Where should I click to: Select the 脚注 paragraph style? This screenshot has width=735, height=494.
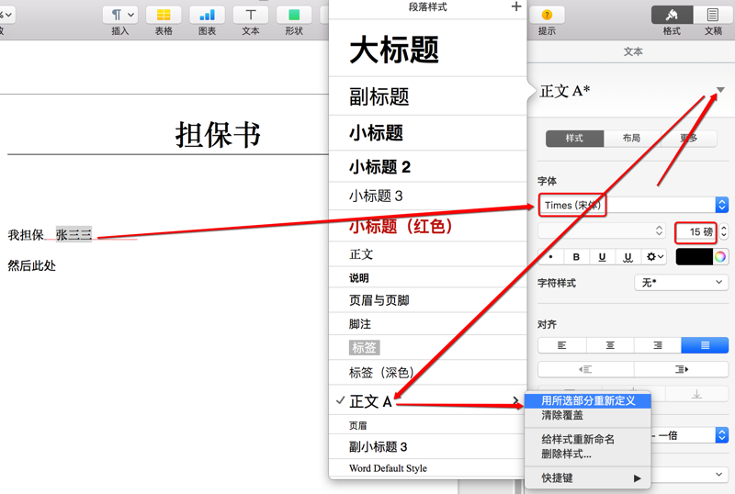point(428,324)
